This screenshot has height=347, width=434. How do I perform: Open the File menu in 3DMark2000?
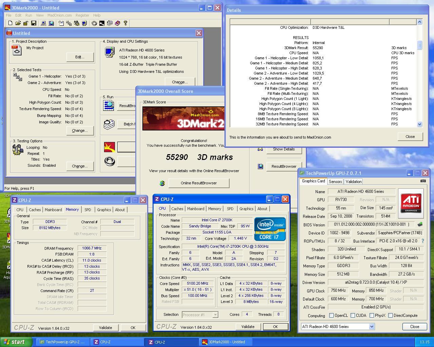coord(8,15)
